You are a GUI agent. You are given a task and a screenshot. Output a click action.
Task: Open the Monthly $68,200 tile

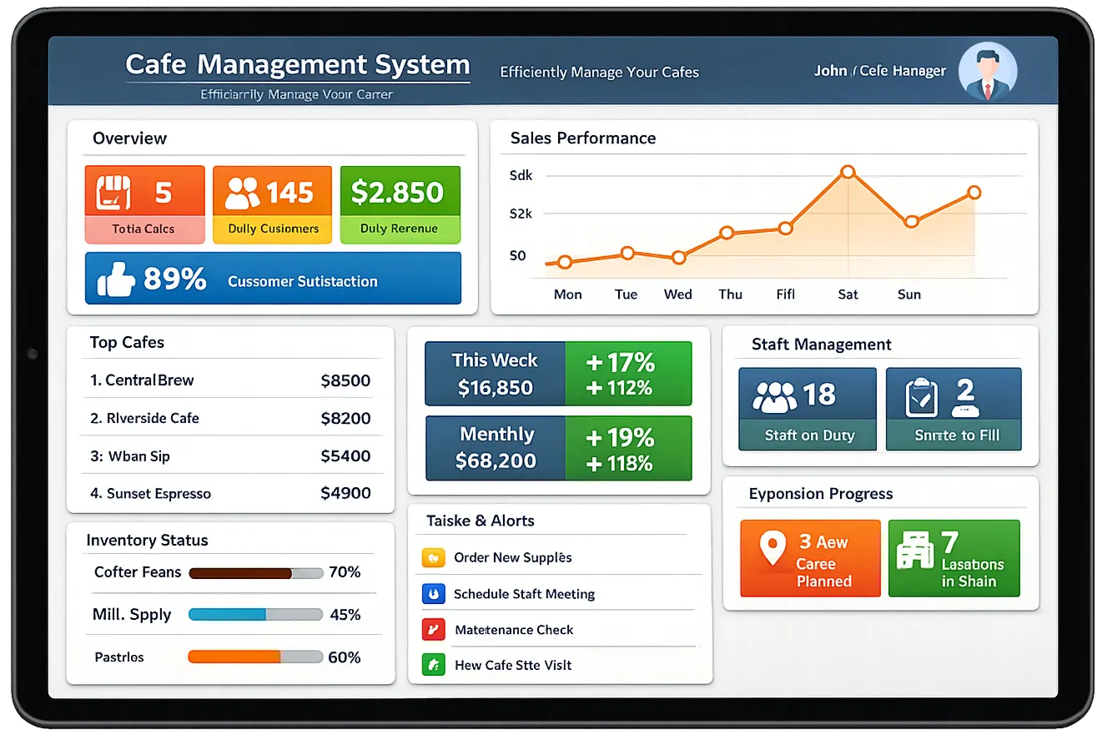coord(495,448)
